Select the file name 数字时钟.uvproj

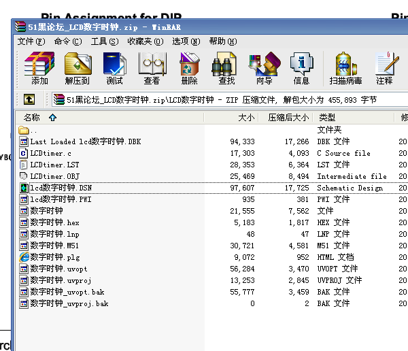[61, 280]
